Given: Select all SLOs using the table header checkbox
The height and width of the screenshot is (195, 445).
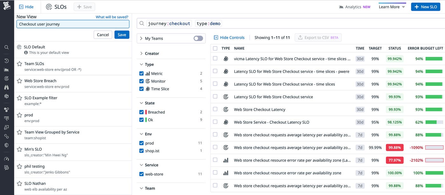Looking at the screenshot, I should coord(215,48).
